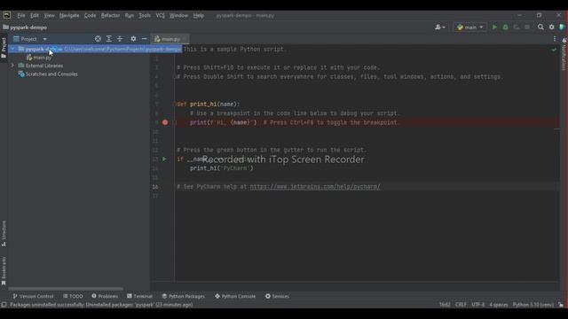Image resolution: width=568 pixels, height=319 pixels.
Task: Click the Stop icon in top toolbar
Action: click(x=527, y=27)
